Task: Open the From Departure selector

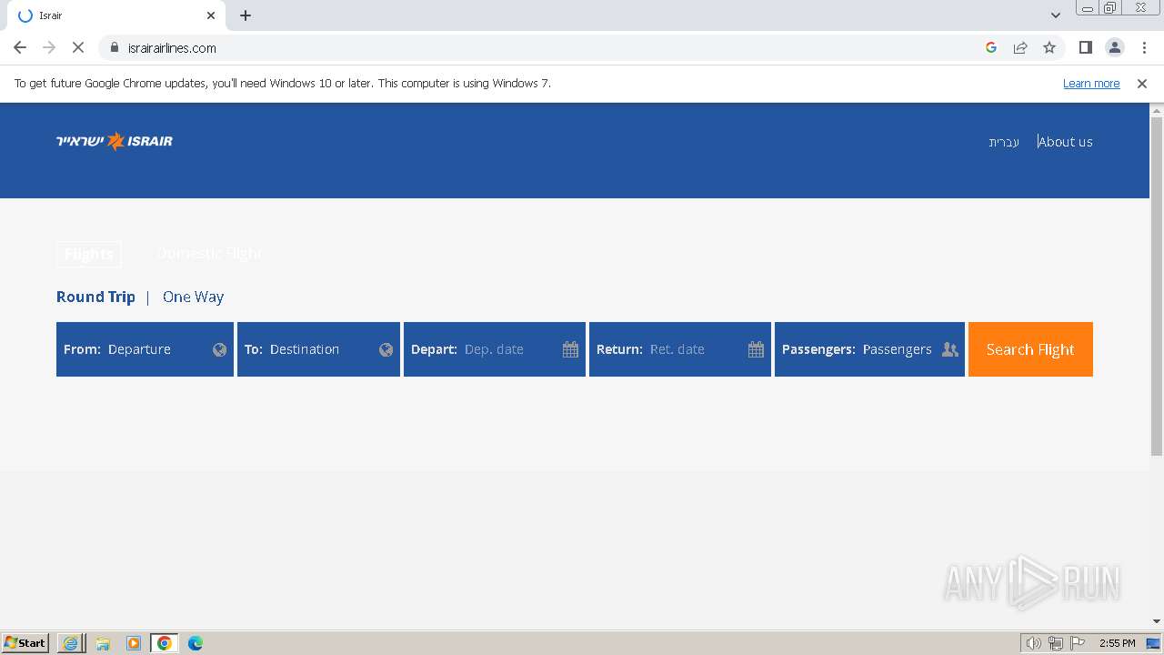Action: click(x=145, y=349)
